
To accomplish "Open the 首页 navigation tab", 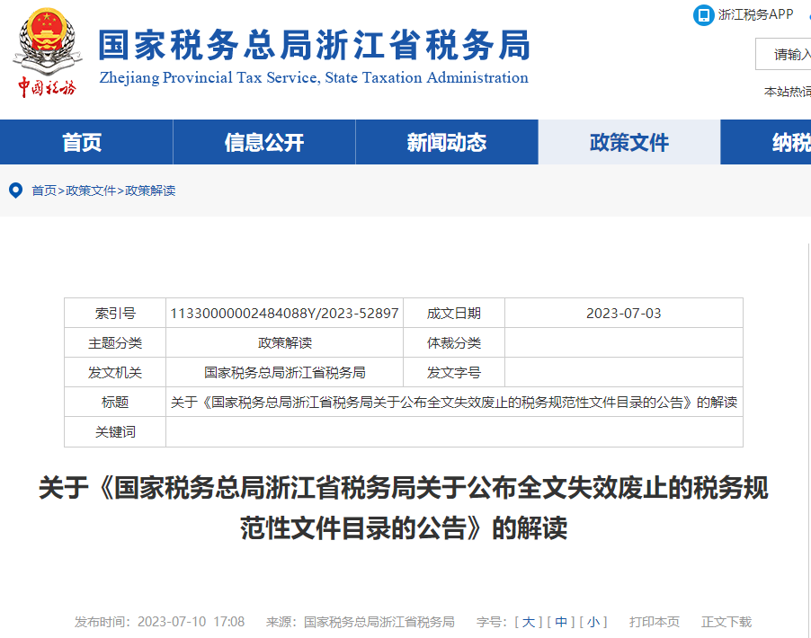I will 80,141.
